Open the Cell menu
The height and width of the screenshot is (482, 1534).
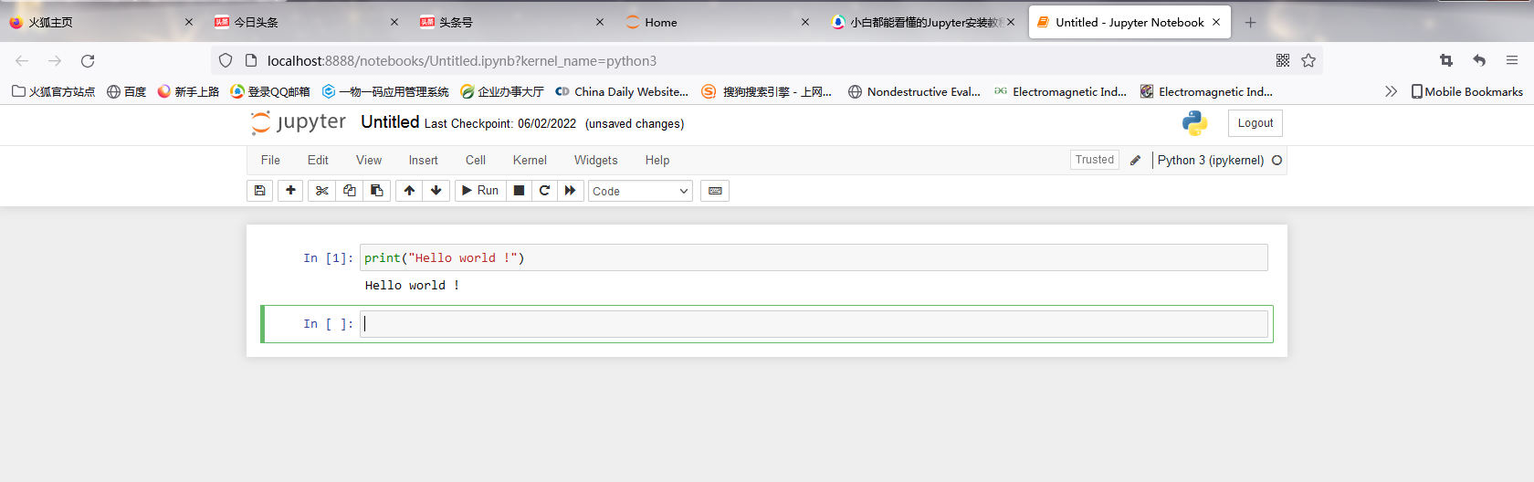point(476,160)
